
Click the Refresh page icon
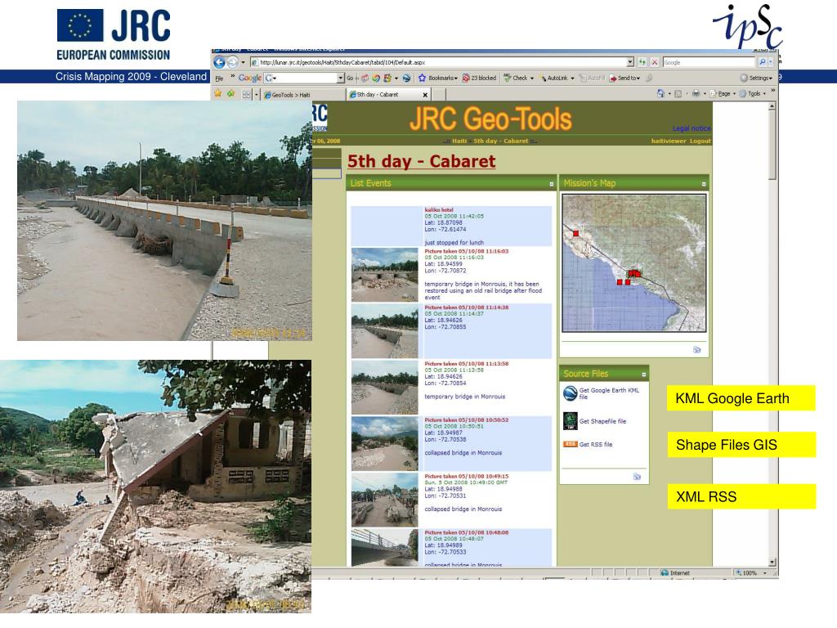642,62
